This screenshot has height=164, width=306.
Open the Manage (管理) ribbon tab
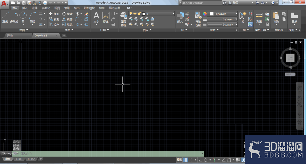[x=67, y=8]
